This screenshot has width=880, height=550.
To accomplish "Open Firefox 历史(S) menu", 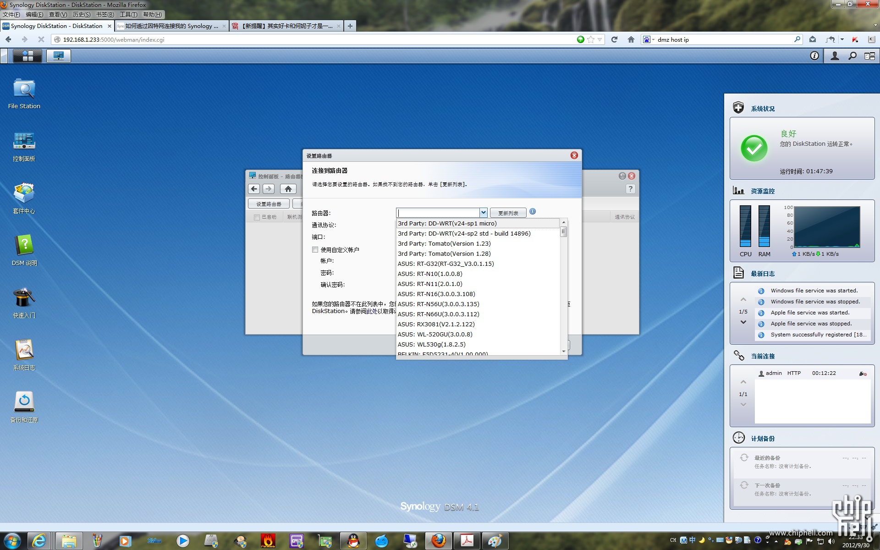I will pyautogui.click(x=82, y=15).
